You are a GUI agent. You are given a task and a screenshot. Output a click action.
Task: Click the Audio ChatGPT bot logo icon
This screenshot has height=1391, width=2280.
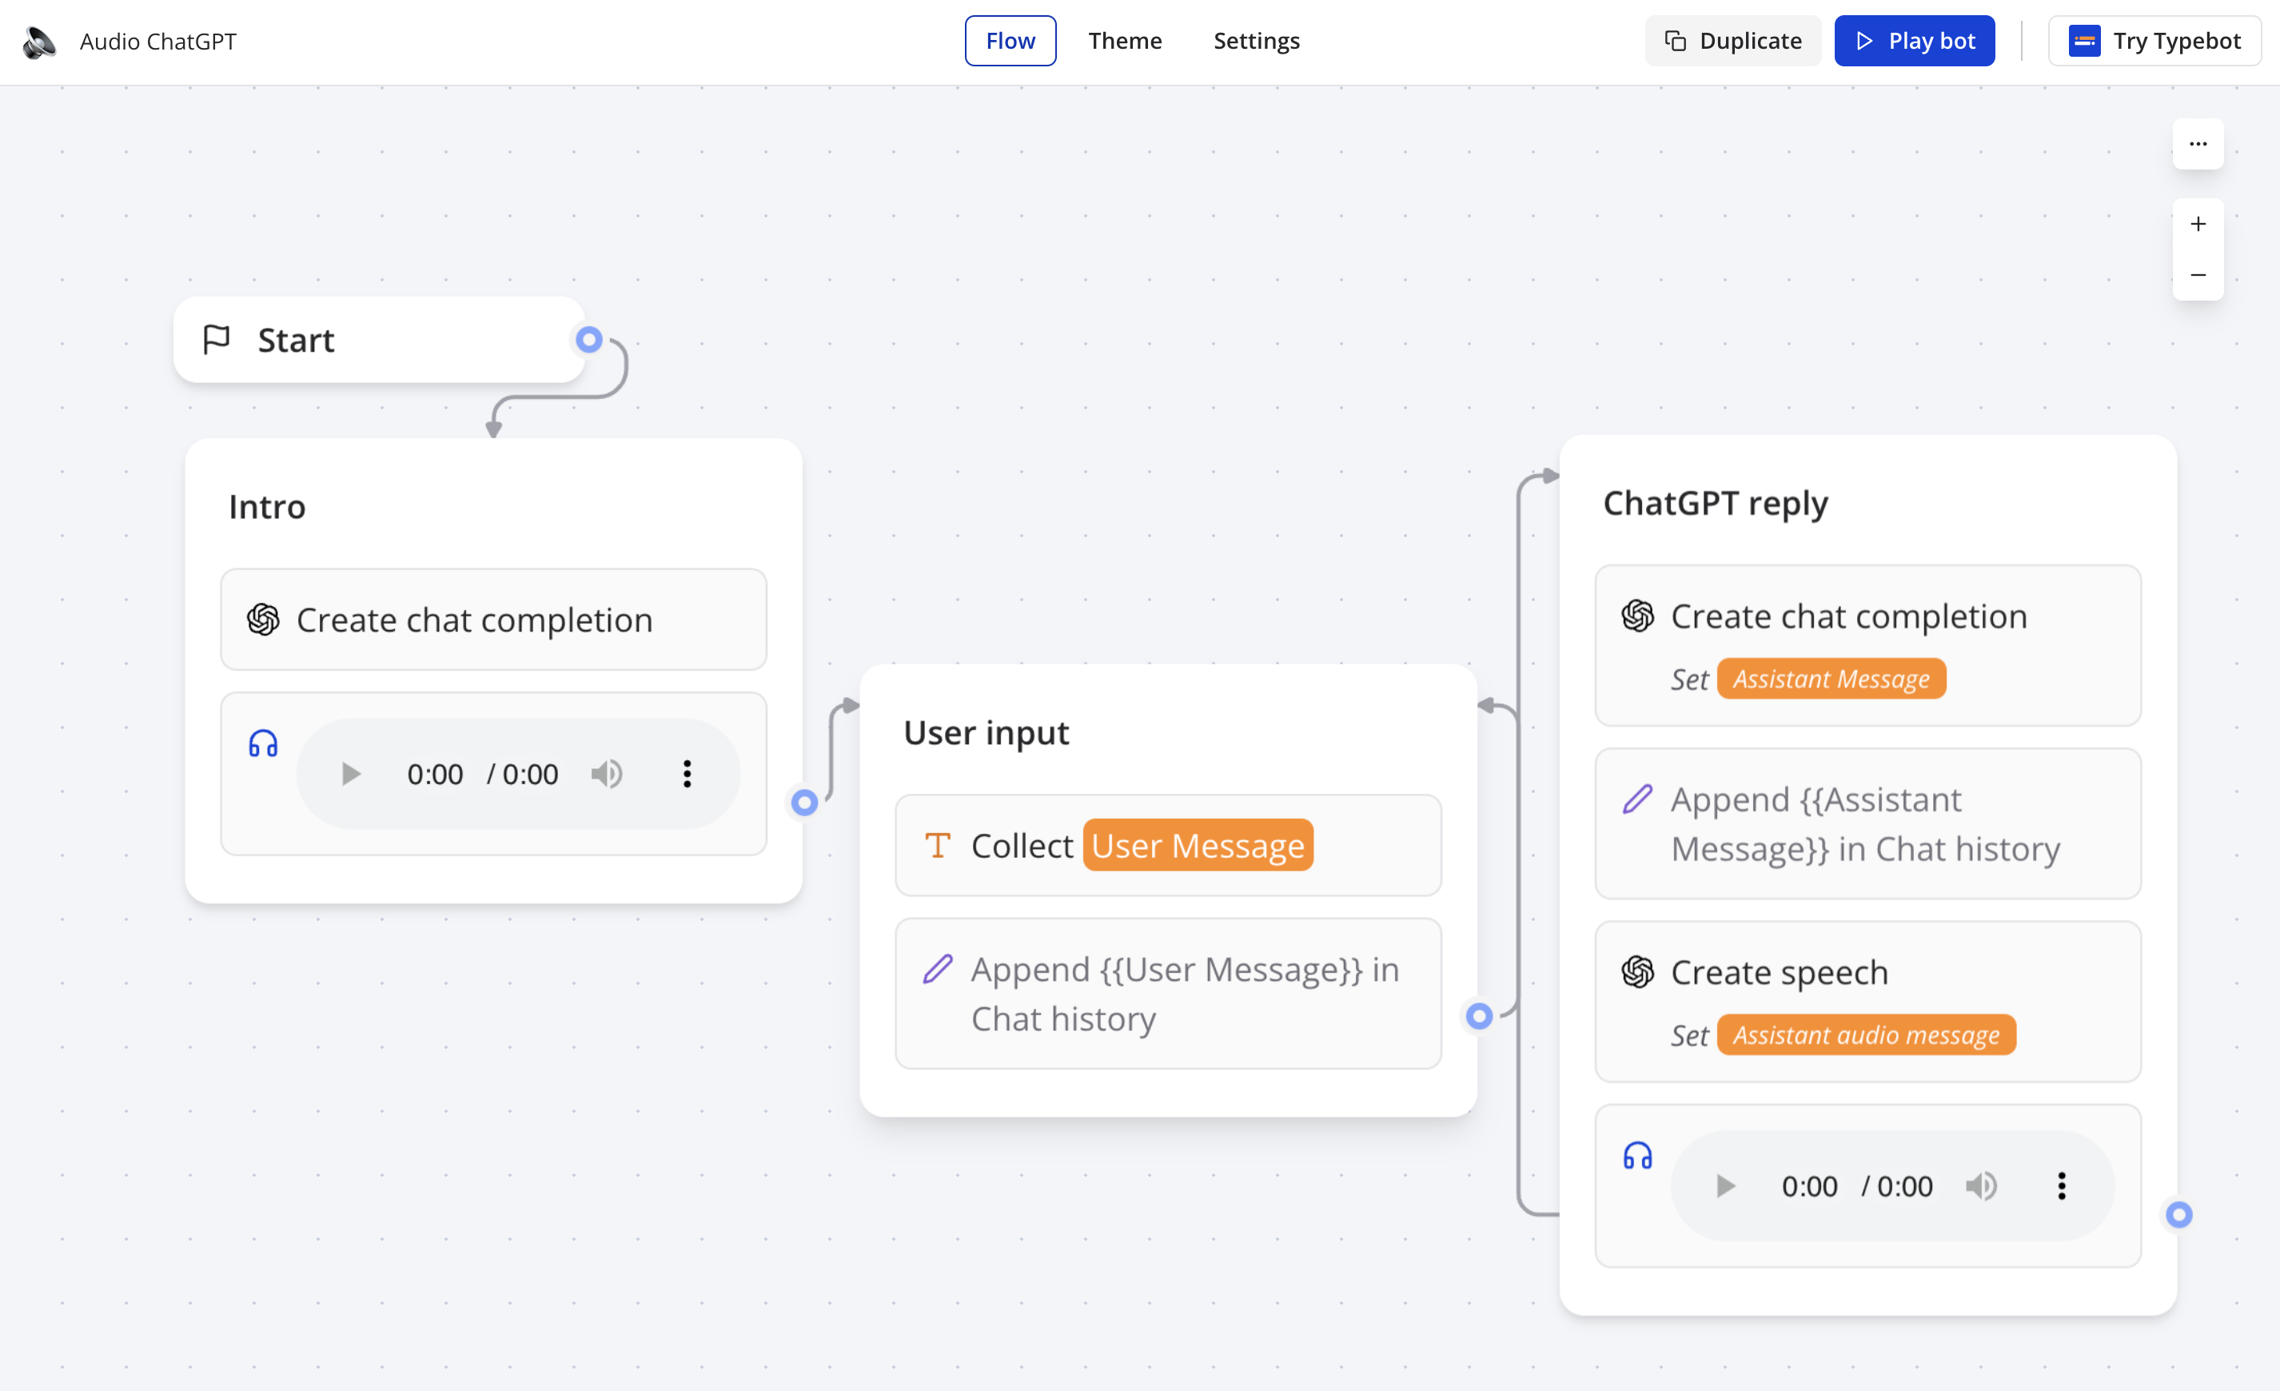[x=39, y=42]
